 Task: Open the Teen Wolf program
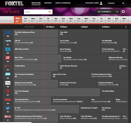click(x=93, y=33)
